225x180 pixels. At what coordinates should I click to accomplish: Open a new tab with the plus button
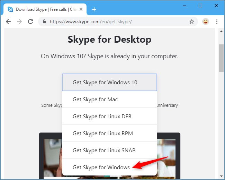pyautogui.click(x=94, y=9)
